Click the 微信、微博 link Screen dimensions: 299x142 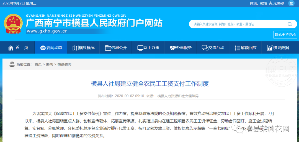(x=258, y=3)
